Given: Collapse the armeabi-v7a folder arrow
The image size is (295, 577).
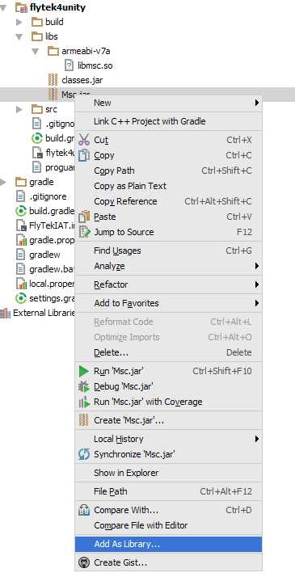Looking at the screenshot, I should pos(36,51).
